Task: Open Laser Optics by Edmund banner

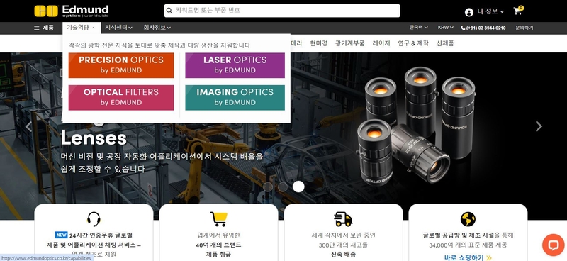Action: 235,65
